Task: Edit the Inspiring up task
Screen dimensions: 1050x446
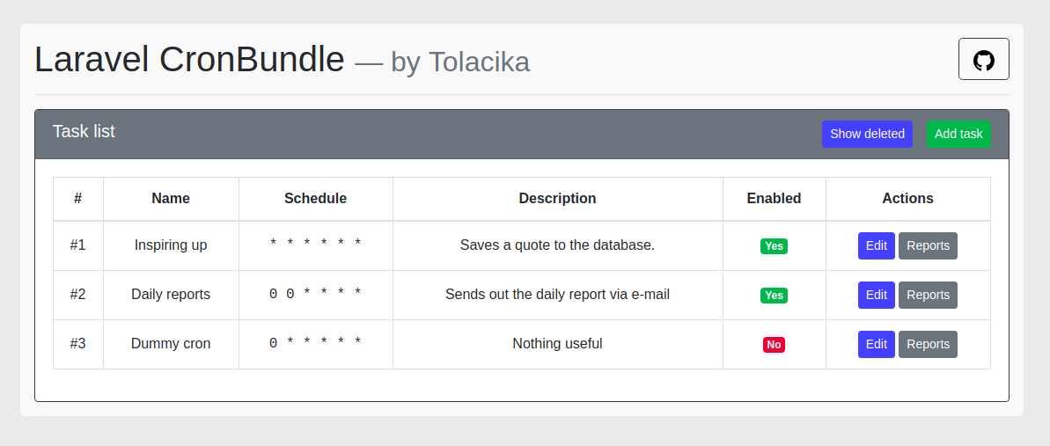Action: coord(876,245)
